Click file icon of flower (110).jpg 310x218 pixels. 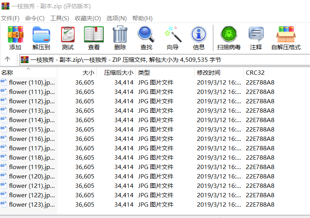point(4,82)
